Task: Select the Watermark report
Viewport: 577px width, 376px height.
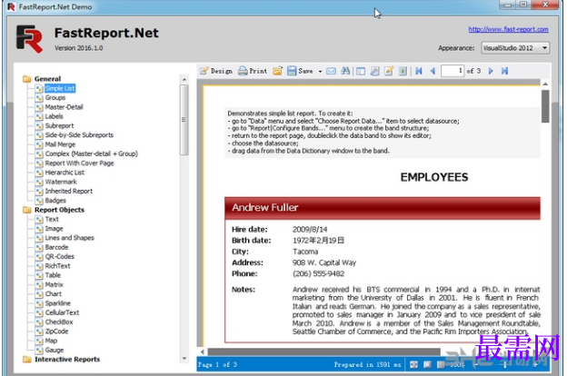Action: click(61, 182)
